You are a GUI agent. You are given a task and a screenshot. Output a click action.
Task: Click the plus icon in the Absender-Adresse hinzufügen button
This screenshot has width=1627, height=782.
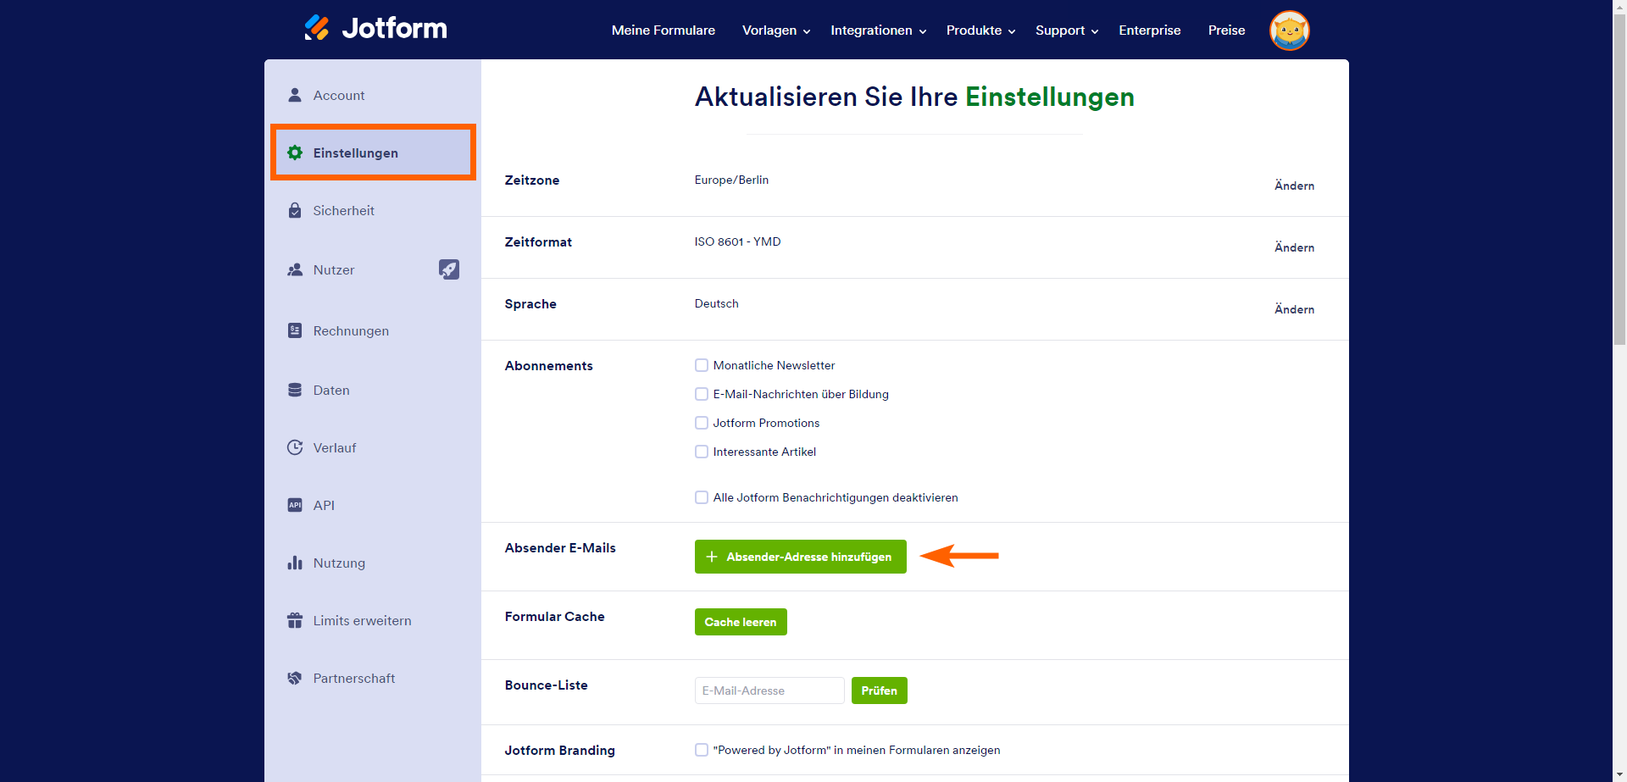click(712, 557)
